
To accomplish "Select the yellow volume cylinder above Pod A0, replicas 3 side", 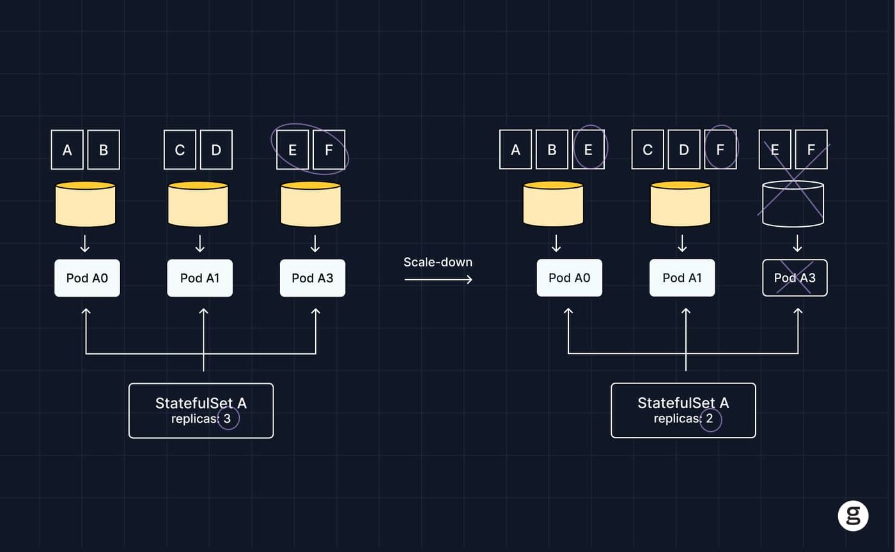I will (86, 204).
